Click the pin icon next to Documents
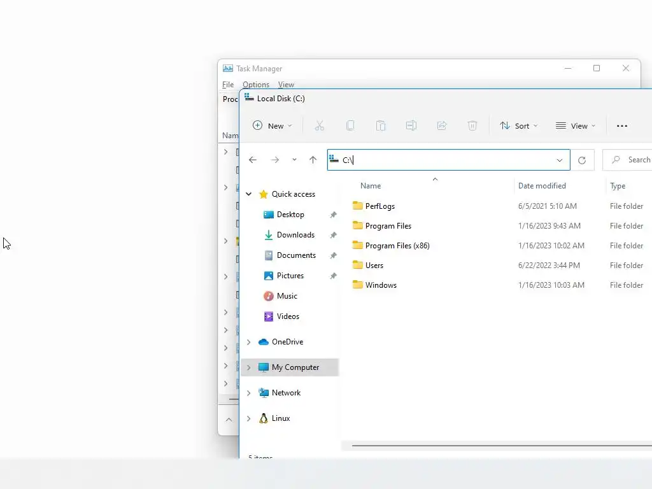 [x=333, y=256]
